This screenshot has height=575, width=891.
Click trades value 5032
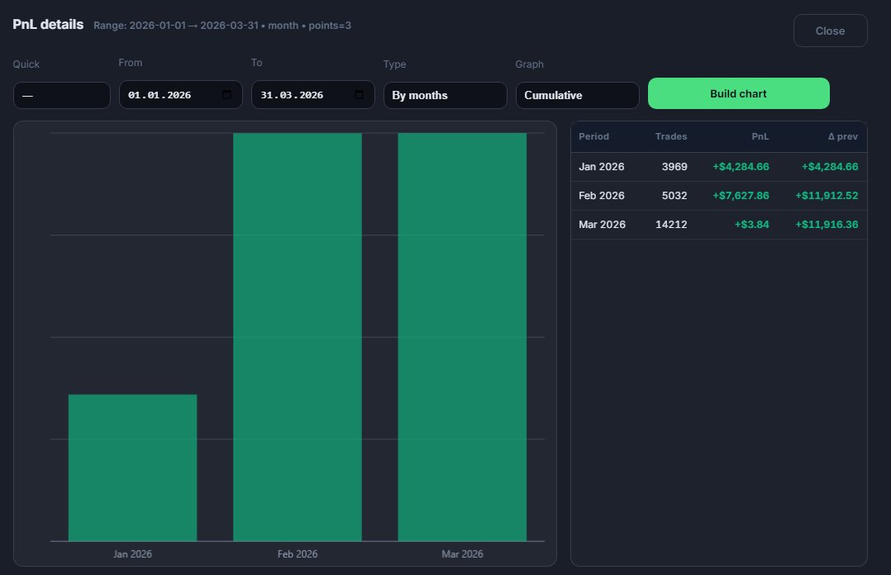[674, 196]
